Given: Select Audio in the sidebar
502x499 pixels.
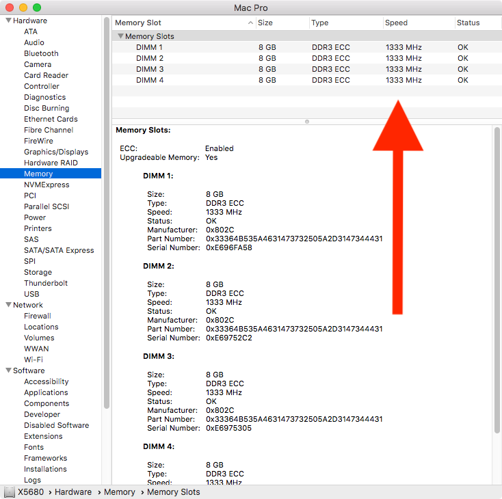Looking at the screenshot, I should (x=34, y=42).
